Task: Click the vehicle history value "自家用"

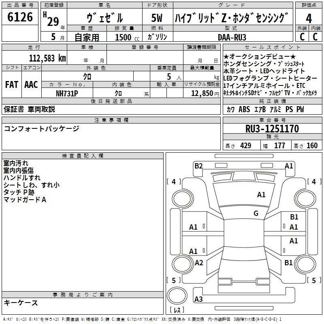Action: [x=87, y=37]
